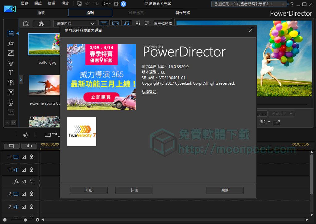Lock audio track 1 with the padlock toggle
Screen dimensions: 316x224
pyautogui.click(x=31, y=170)
